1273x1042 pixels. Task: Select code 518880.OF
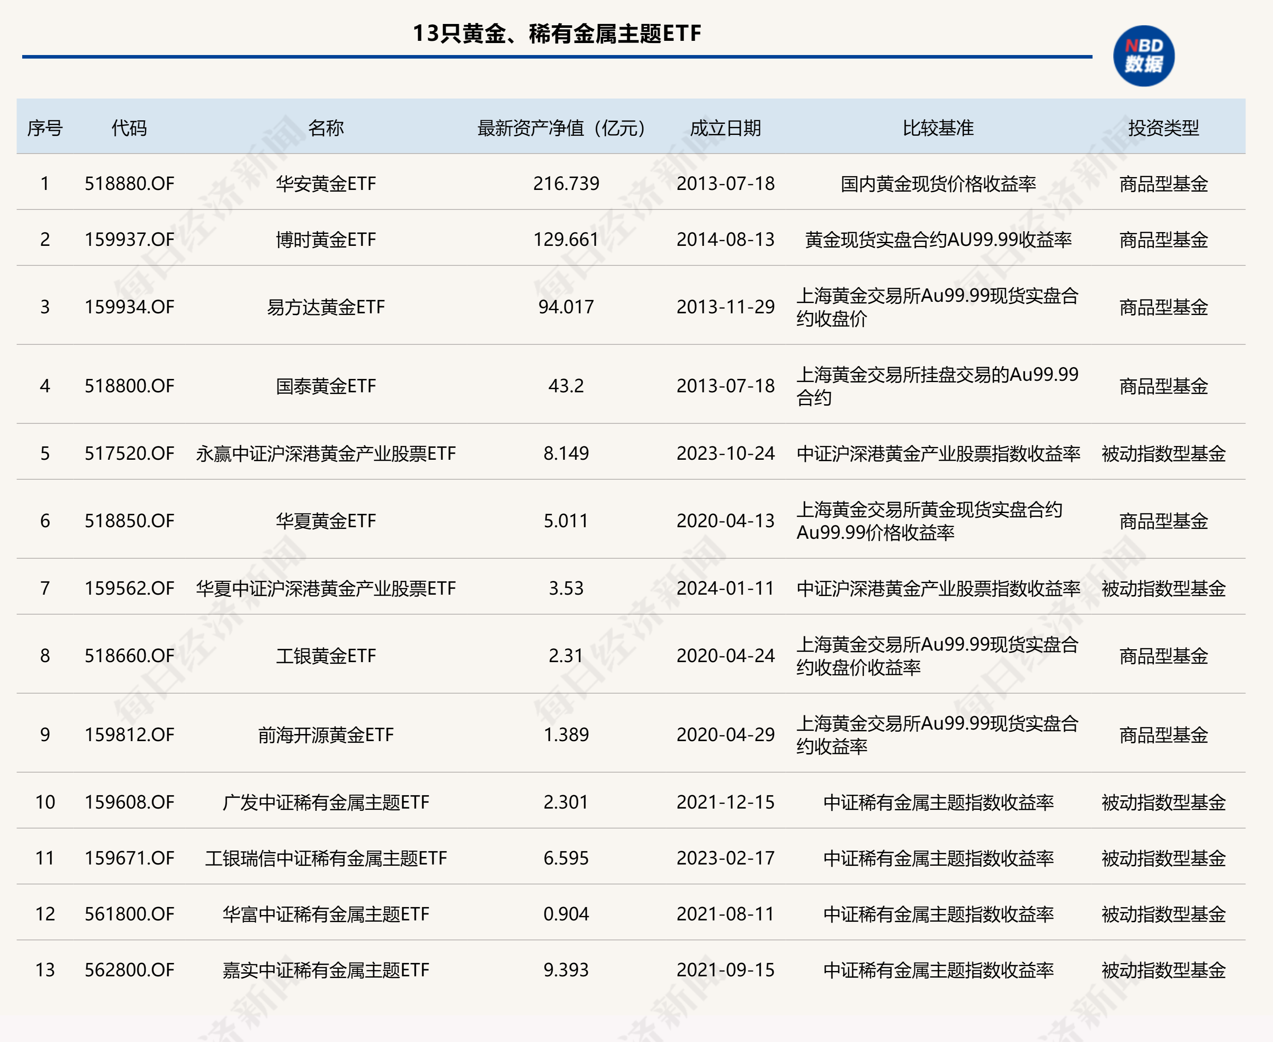130,184
